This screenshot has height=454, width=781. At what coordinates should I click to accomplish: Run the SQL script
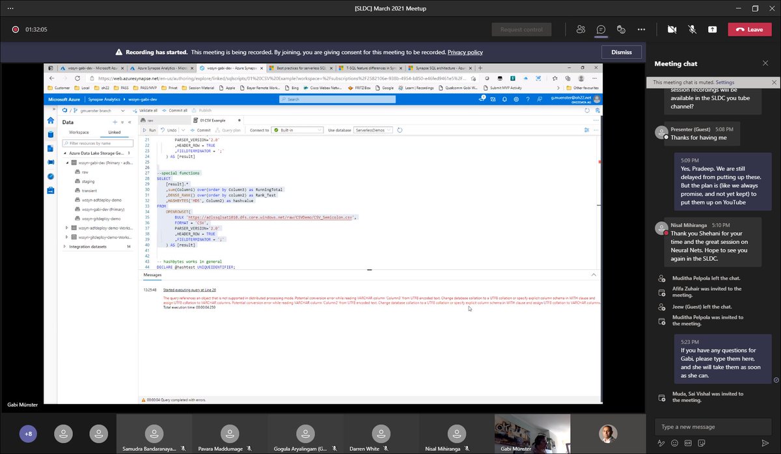point(149,130)
